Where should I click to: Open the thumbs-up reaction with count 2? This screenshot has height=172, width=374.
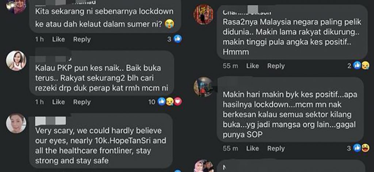pyautogui.click(x=357, y=66)
